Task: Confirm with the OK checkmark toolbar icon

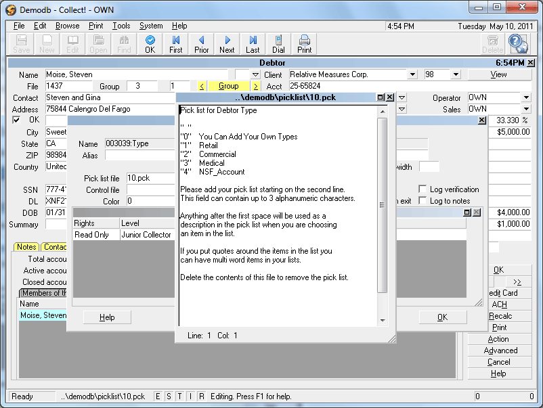Action: (x=150, y=44)
